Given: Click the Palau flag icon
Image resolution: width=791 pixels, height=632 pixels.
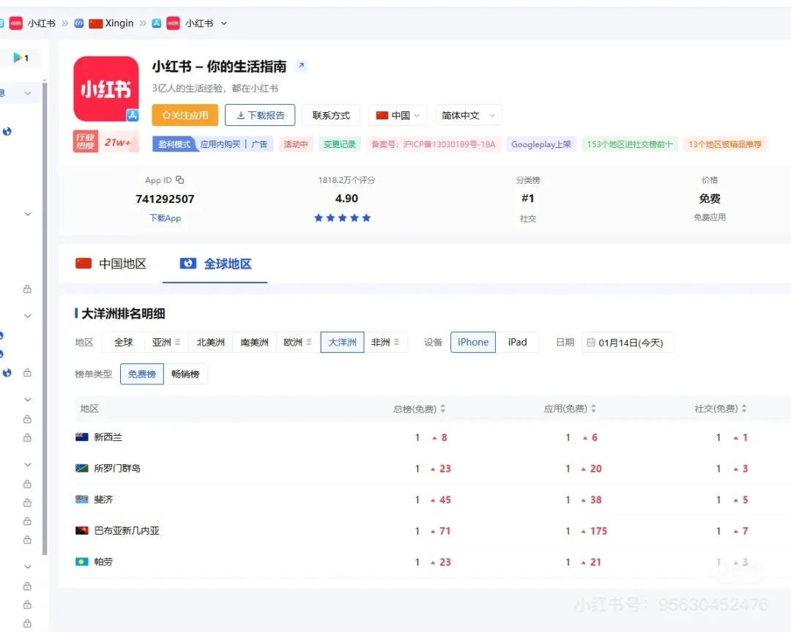Looking at the screenshot, I should 82,562.
